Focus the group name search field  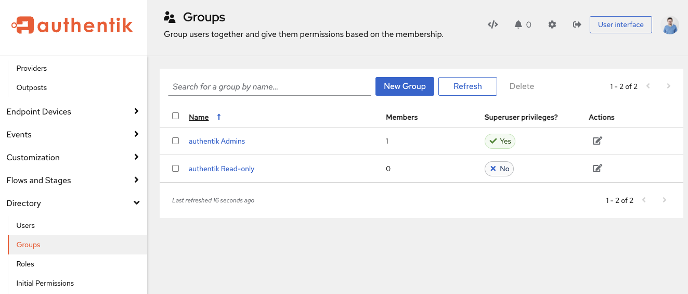tap(269, 87)
